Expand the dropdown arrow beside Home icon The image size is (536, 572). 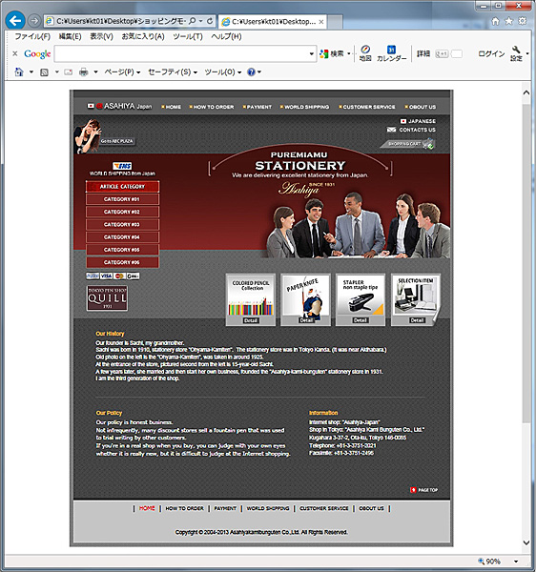pos(31,72)
